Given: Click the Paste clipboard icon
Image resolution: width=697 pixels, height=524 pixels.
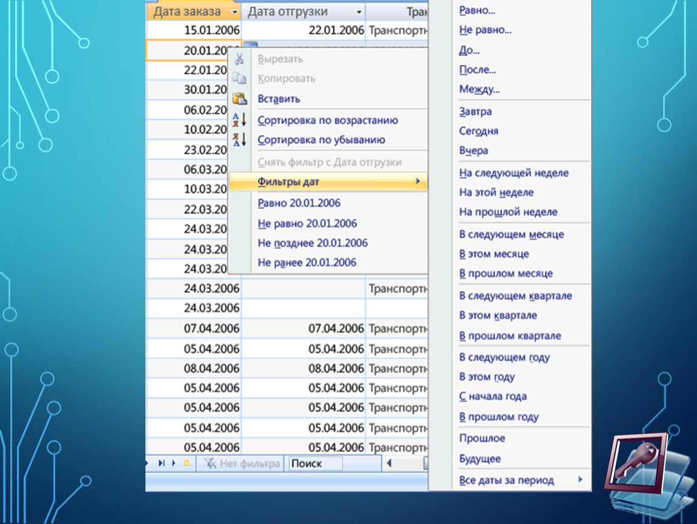Looking at the screenshot, I should point(239,98).
